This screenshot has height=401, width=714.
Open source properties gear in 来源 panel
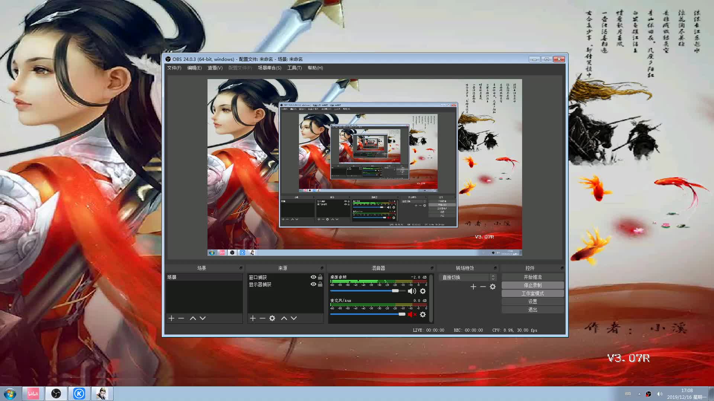point(272,318)
